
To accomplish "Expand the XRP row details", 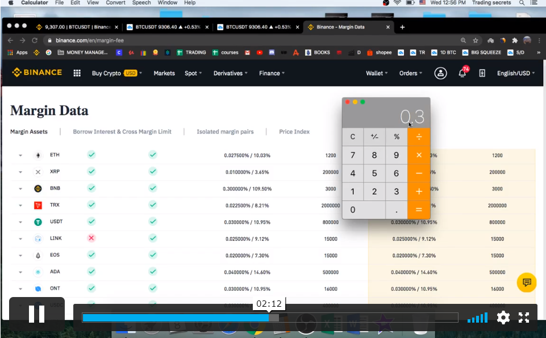I will pos(20,172).
